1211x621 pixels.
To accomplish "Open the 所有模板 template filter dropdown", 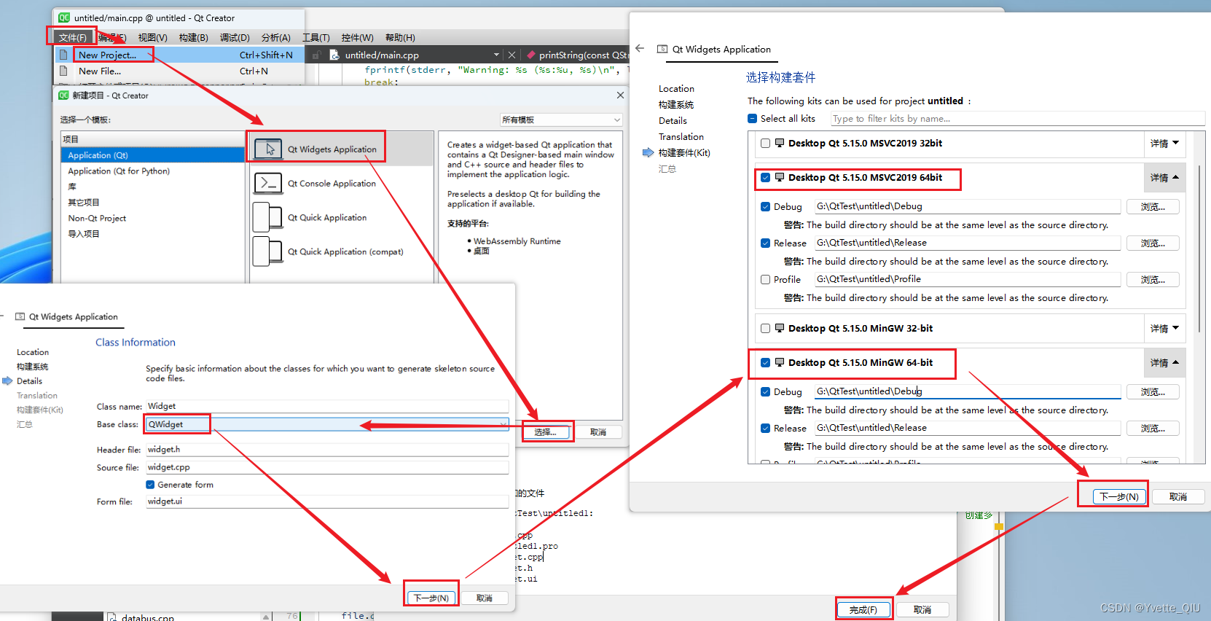I will 561,120.
